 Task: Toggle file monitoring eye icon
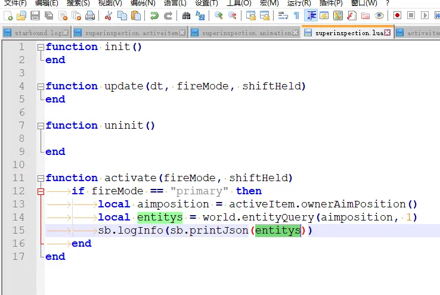[x=379, y=15]
